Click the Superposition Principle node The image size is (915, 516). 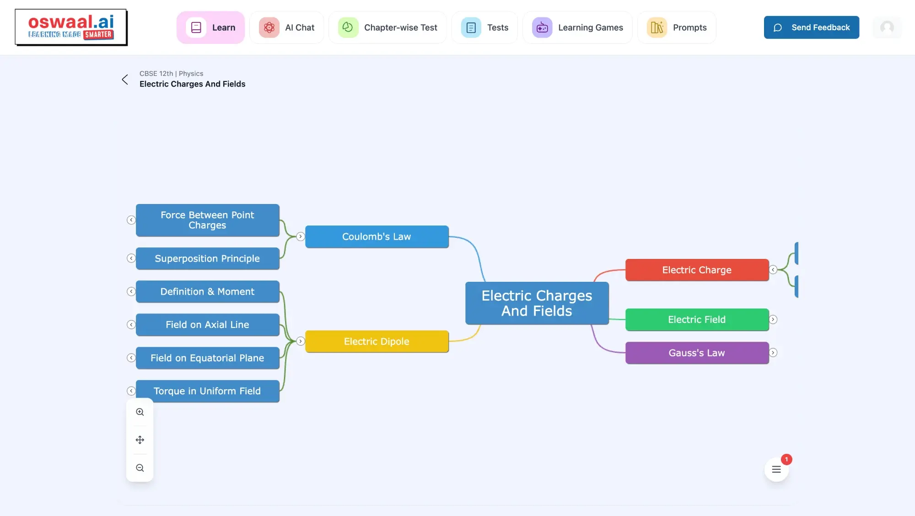[208, 258]
